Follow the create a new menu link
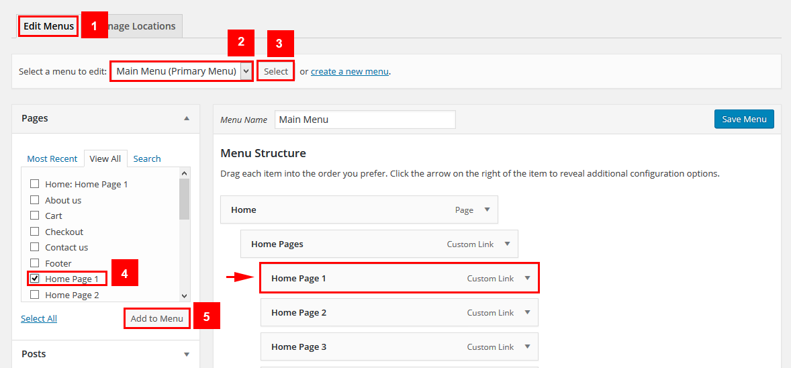The height and width of the screenshot is (368, 791). (349, 71)
